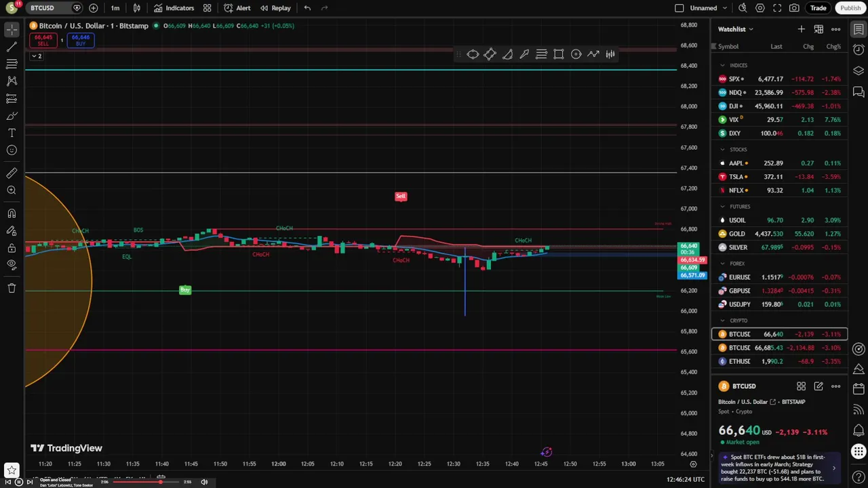Viewport: 868px width, 488px height.
Task: Select the text annotation tool
Action: [12, 133]
